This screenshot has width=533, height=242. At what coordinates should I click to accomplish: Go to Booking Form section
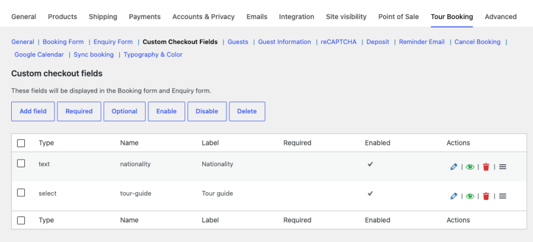[63, 42]
